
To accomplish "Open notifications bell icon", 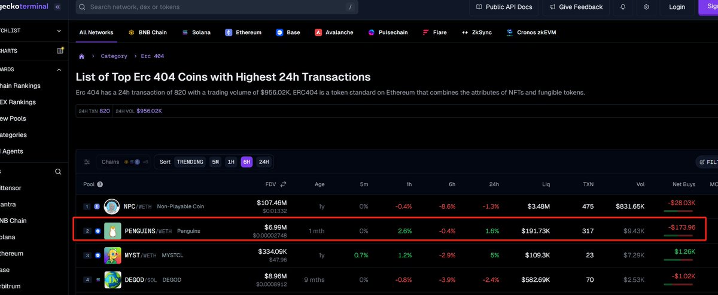I will pyautogui.click(x=623, y=7).
